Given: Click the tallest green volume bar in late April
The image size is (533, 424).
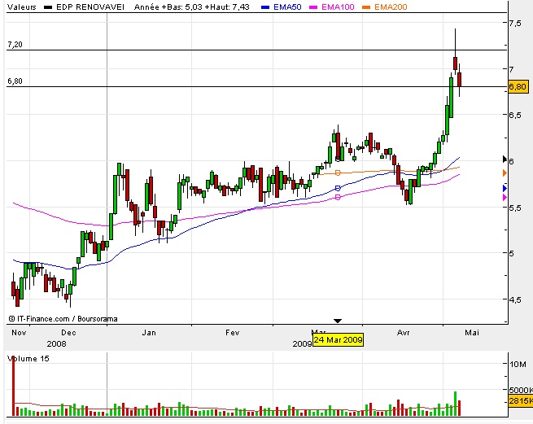Looking at the screenshot, I should [x=456, y=404].
